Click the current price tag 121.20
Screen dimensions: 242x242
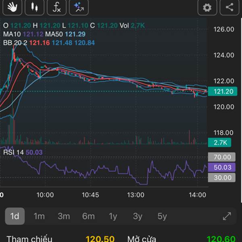(x=223, y=92)
